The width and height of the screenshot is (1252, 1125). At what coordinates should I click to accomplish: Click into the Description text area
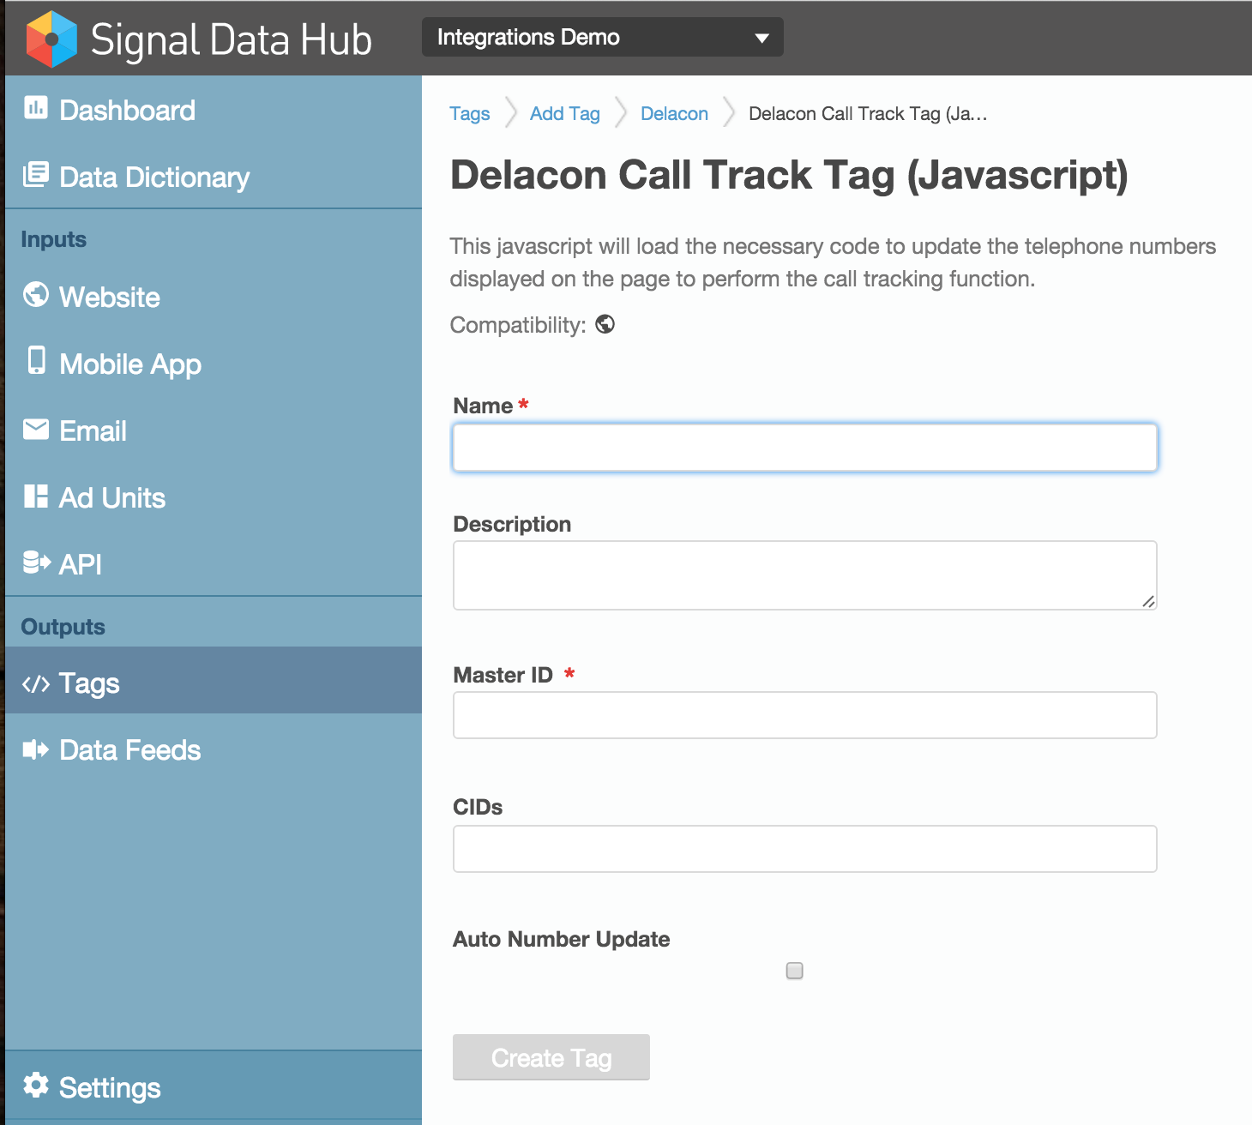click(x=805, y=575)
